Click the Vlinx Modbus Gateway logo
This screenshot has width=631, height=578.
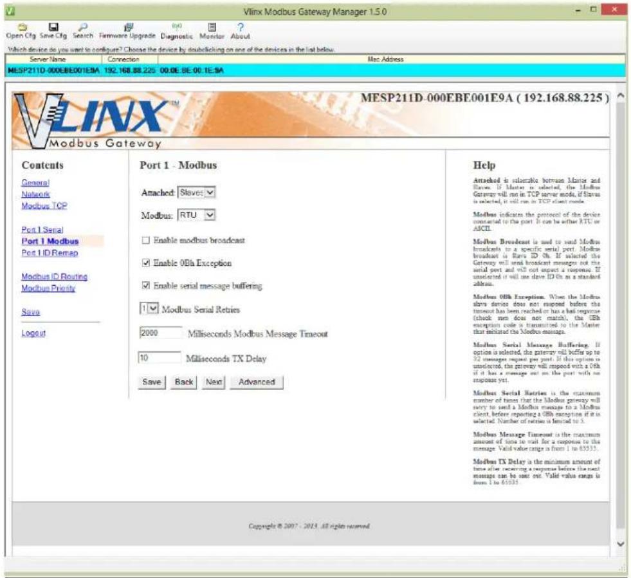(96, 121)
